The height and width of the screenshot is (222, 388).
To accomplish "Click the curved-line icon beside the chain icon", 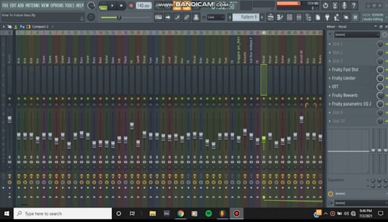I will [177, 17].
